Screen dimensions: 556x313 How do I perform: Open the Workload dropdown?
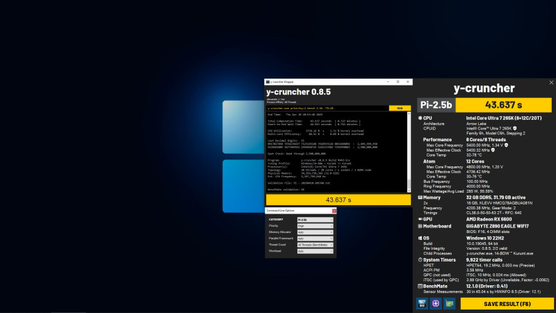(x=316, y=251)
